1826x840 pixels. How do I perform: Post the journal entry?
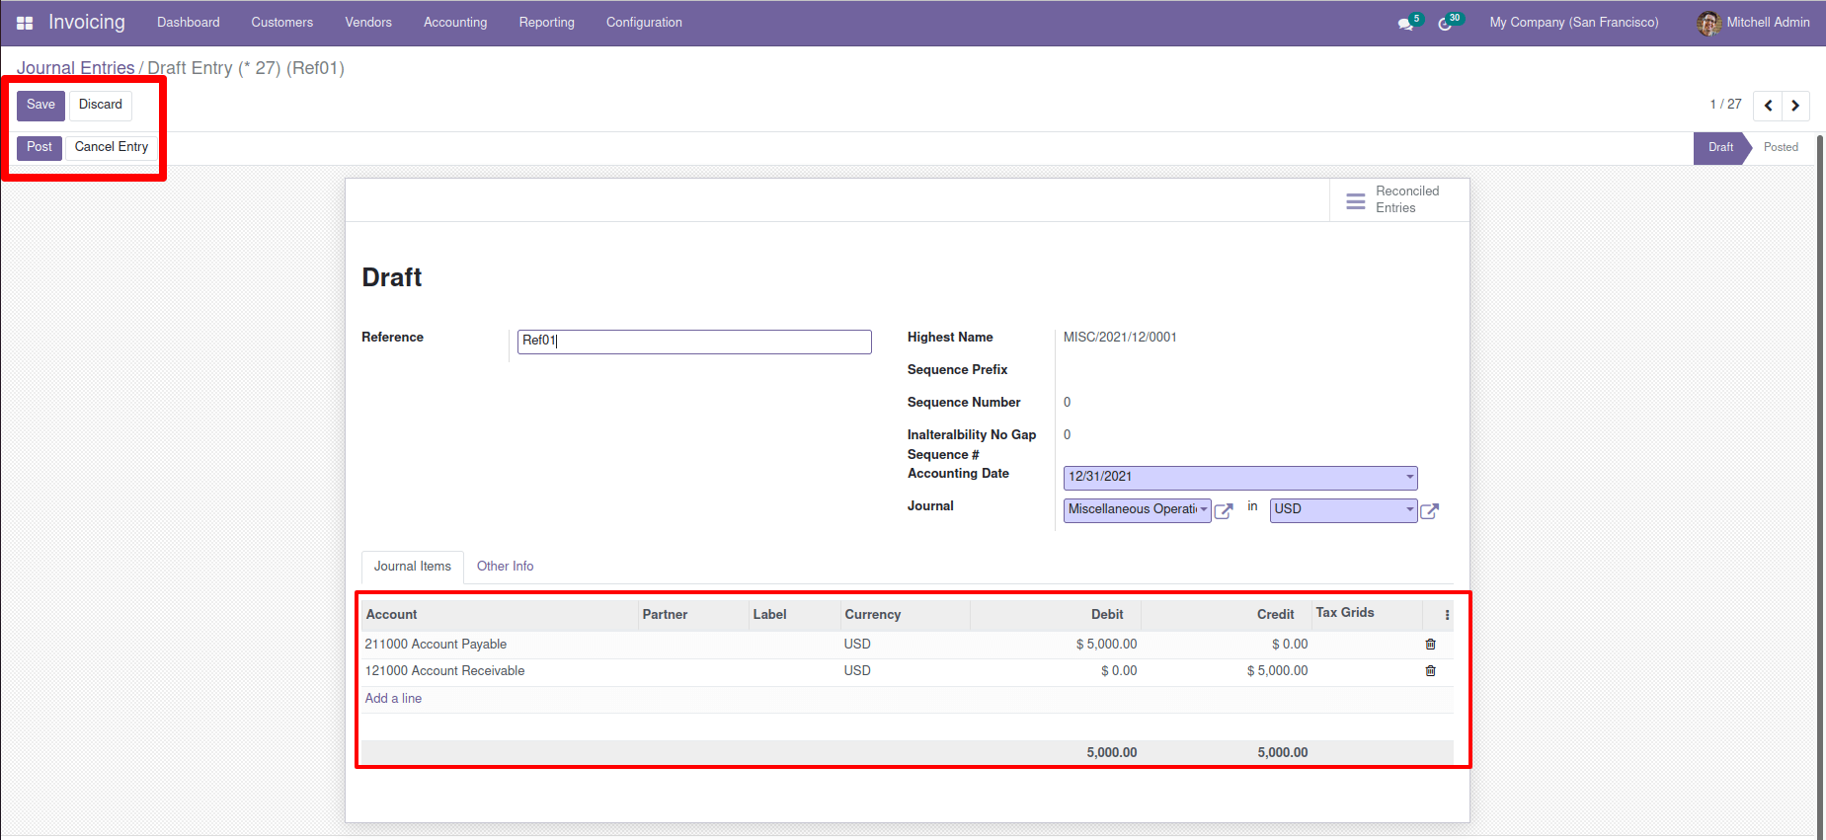40,148
